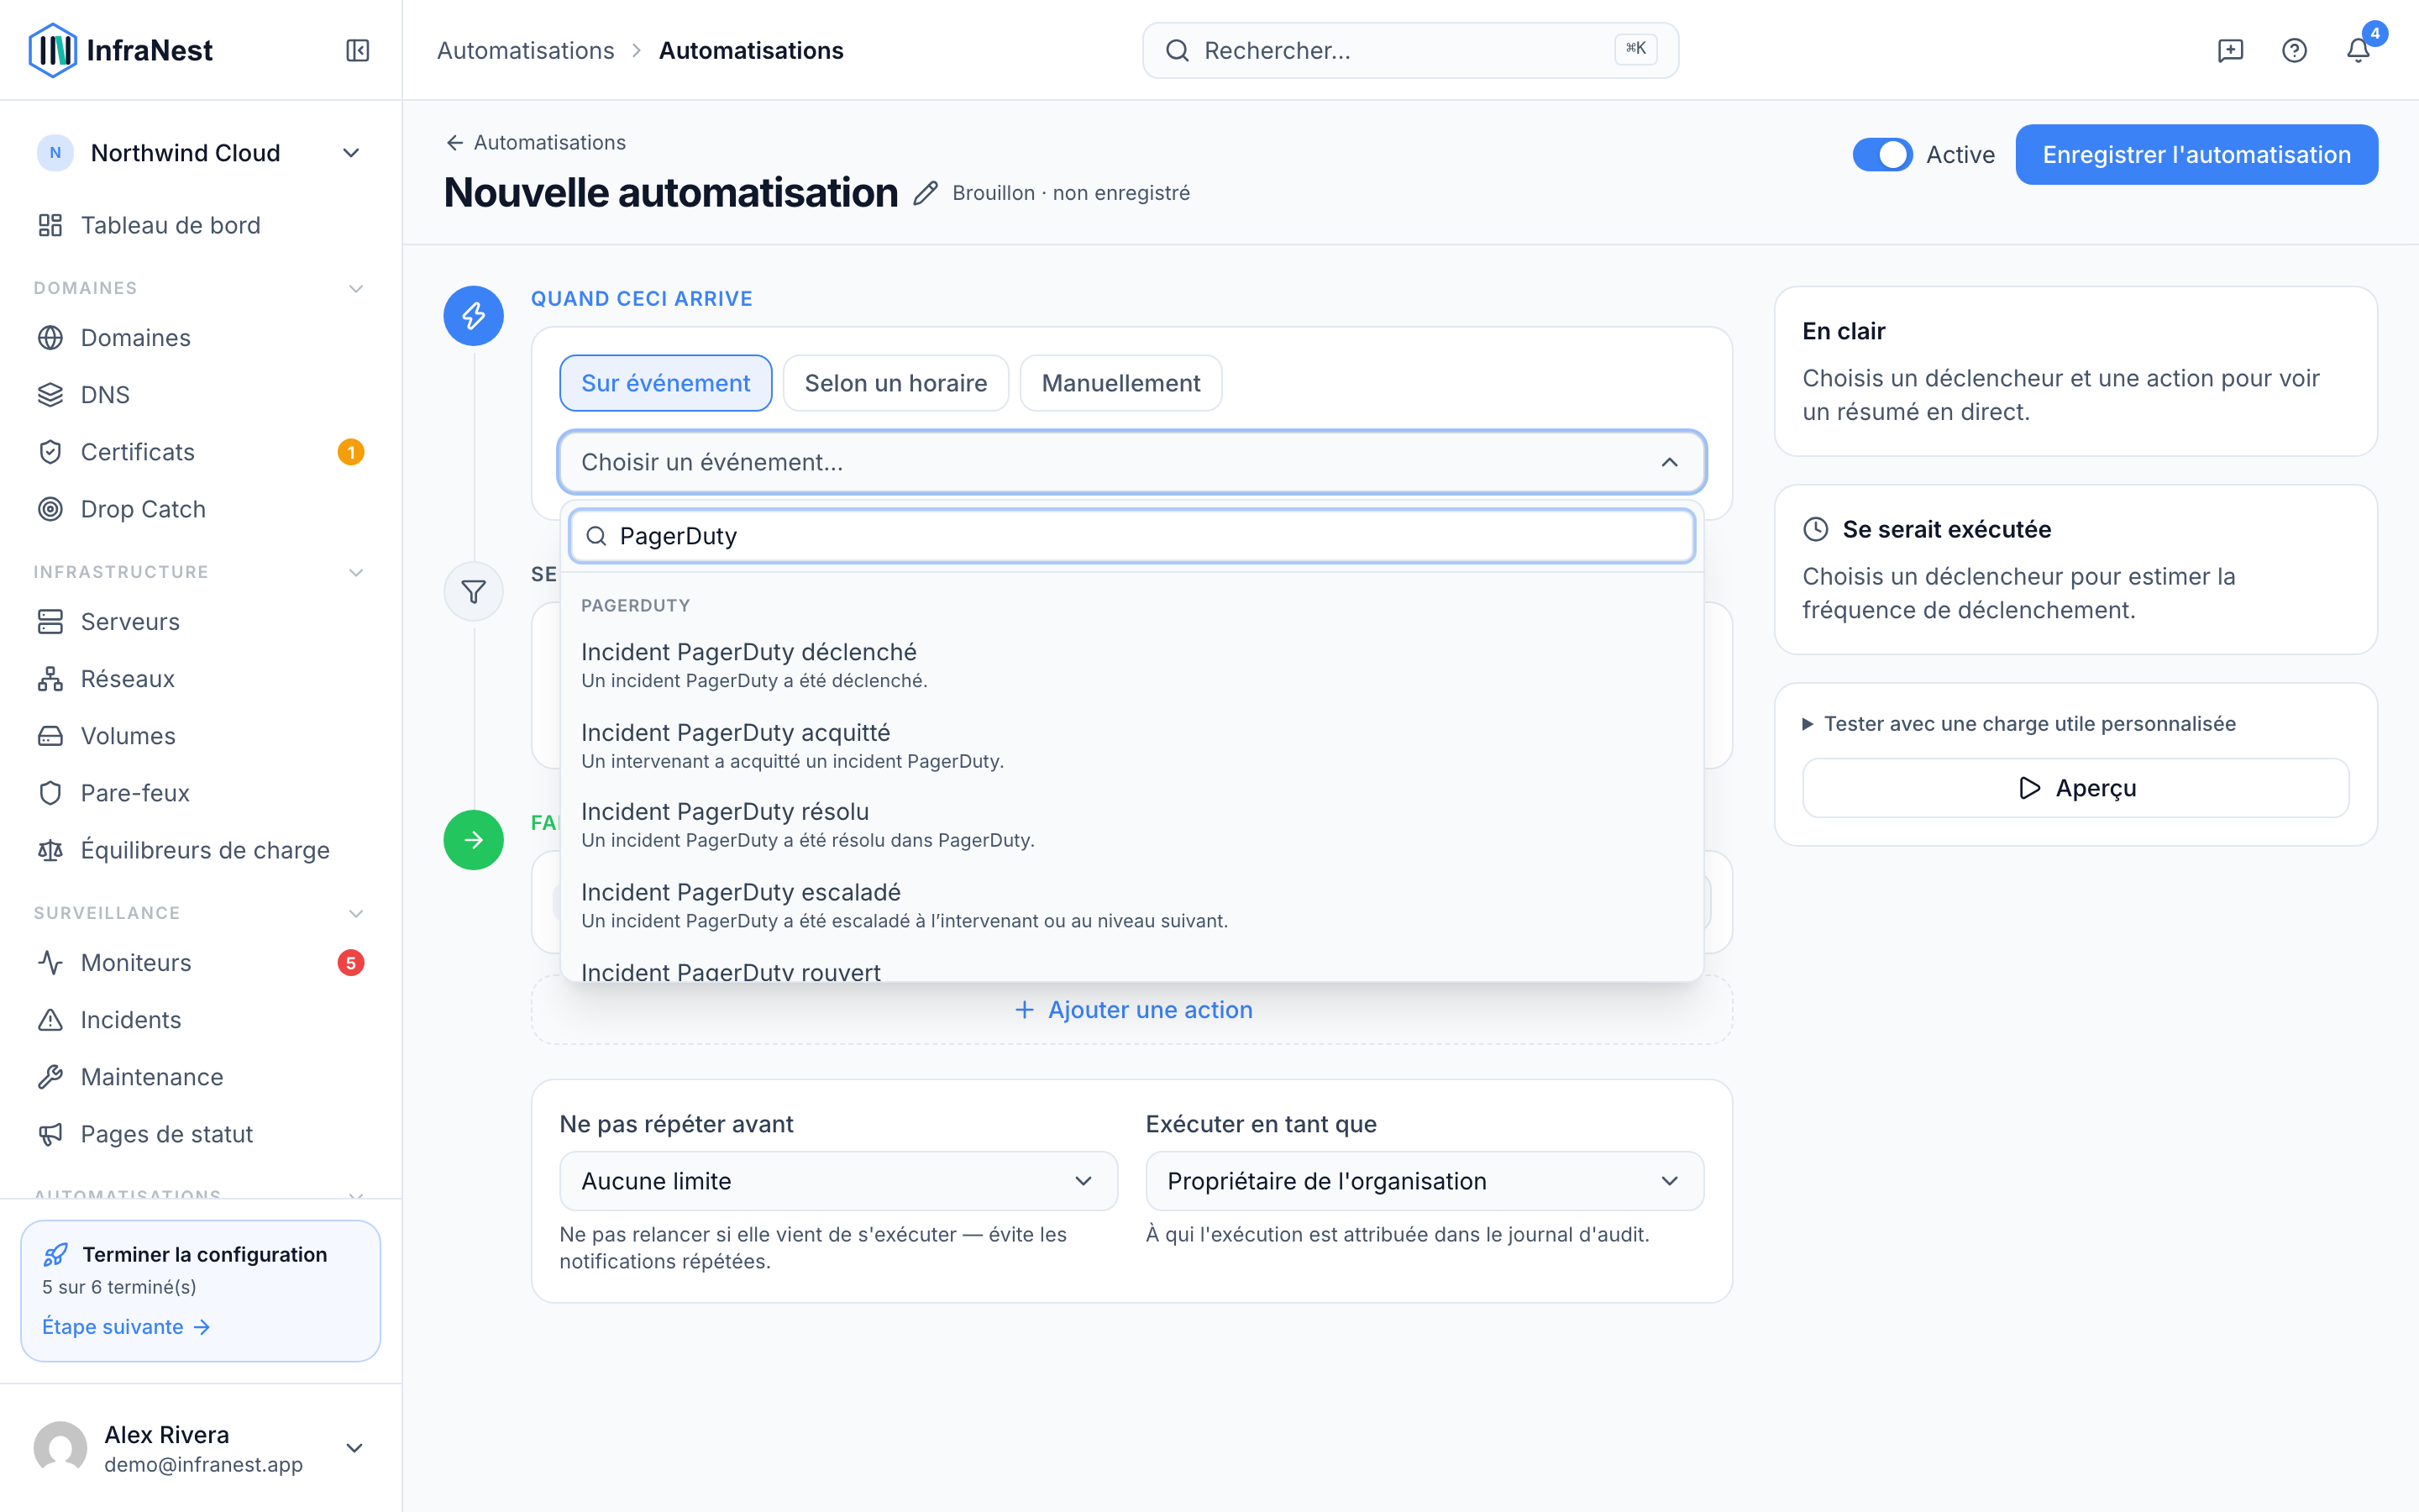Open the Alex Rivera account menu
The height and width of the screenshot is (1512, 2419).
point(200,1448)
